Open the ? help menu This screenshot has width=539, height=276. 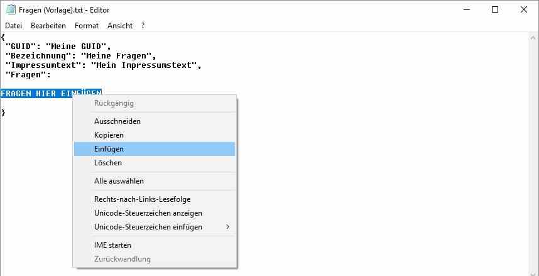(143, 26)
